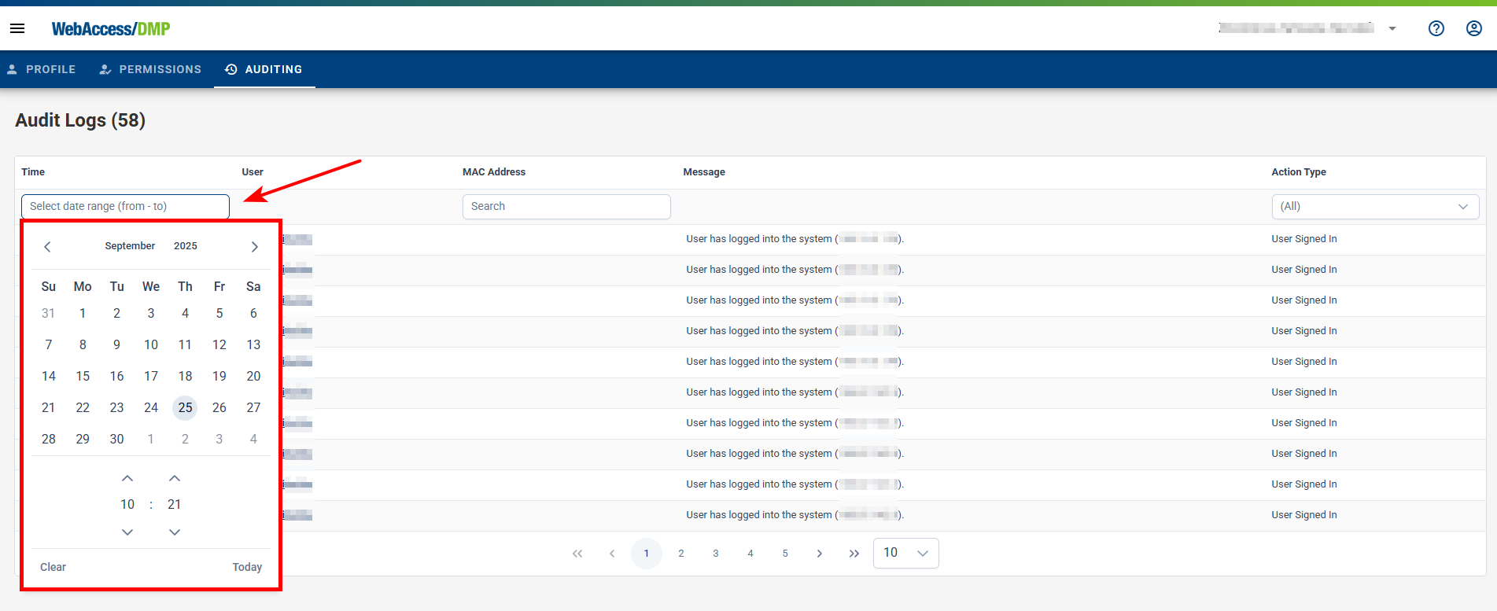The width and height of the screenshot is (1497, 611).
Task: Open the user account icon
Action: coord(1473,28)
